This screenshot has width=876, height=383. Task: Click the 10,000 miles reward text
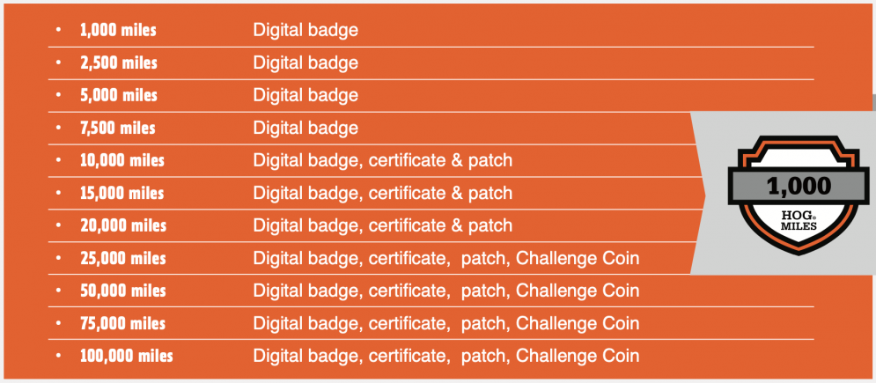(x=383, y=161)
